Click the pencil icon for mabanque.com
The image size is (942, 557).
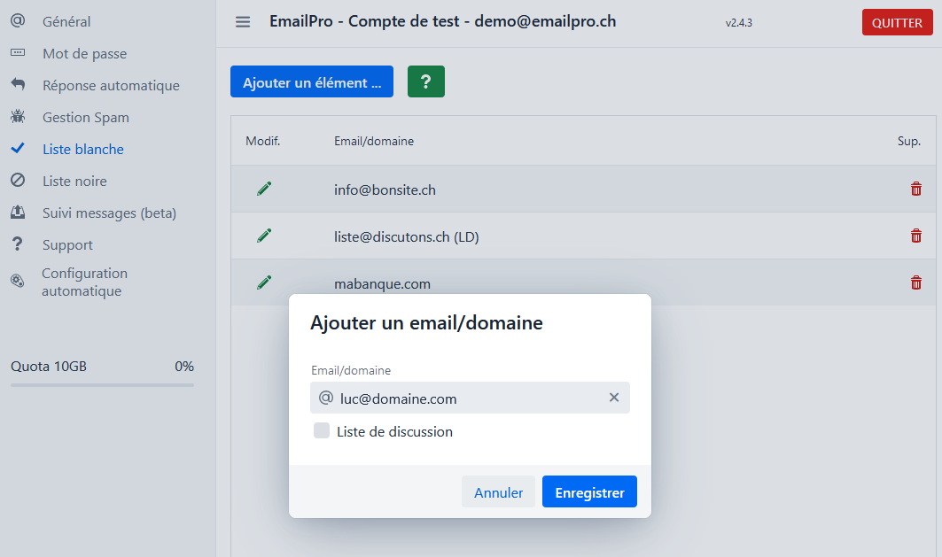tap(264, 282)
